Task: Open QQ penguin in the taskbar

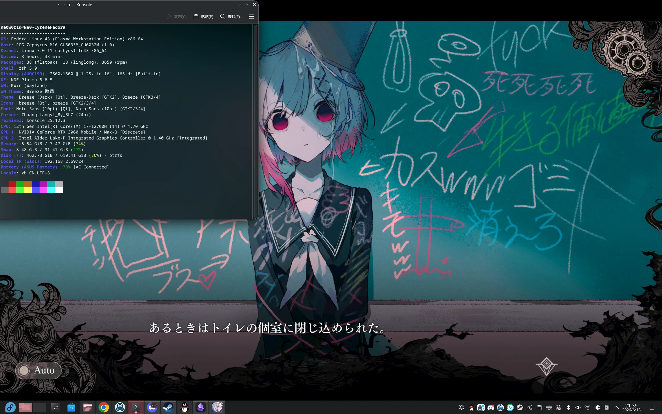Action: click(x=185, y=408)
